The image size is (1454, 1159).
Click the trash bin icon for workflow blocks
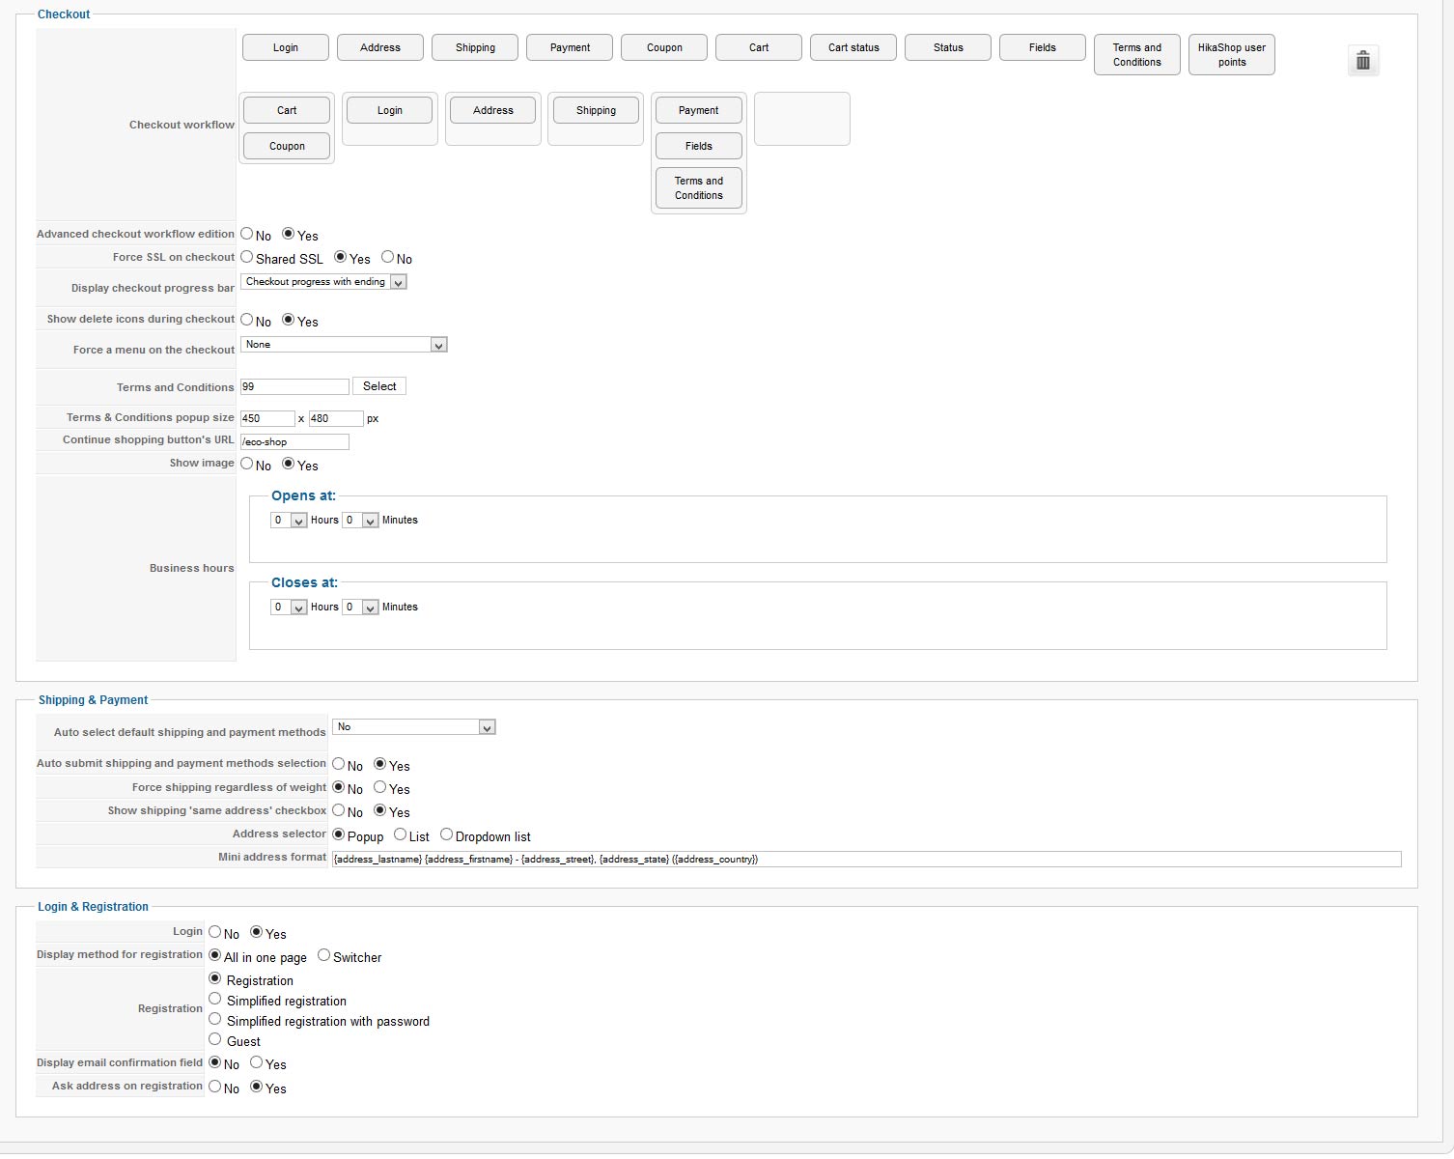pos(1362,61)
